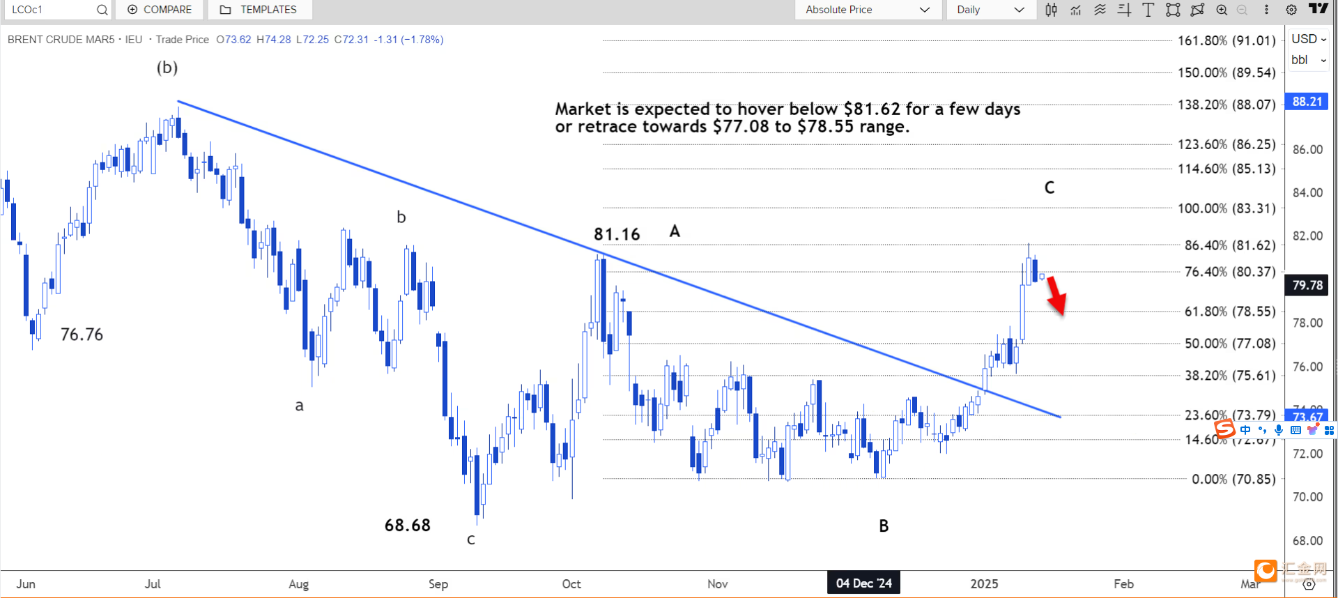Click the market expectation annotation text

[x=787, y=118]
